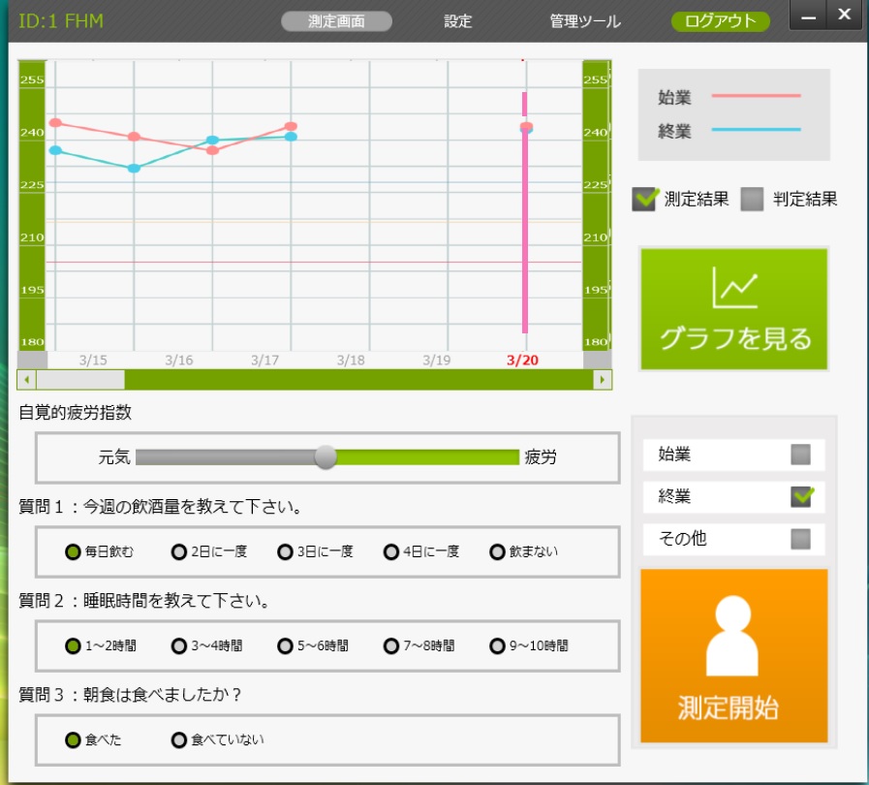Click the 3/16 date label
869x785 pixels.
(x=179, y=361)
